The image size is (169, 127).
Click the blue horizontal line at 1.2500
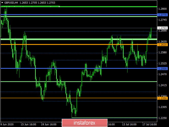click(76, 68)
